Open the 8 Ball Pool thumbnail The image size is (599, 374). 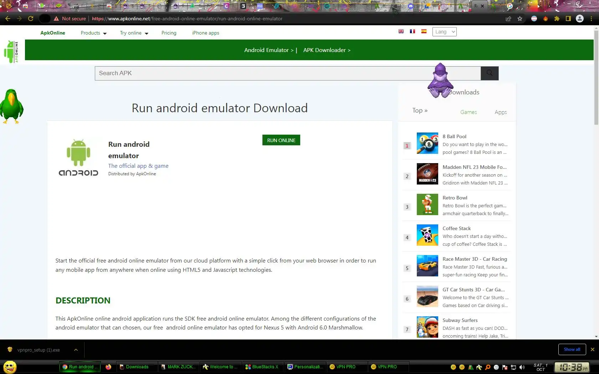tap(428, 143)
